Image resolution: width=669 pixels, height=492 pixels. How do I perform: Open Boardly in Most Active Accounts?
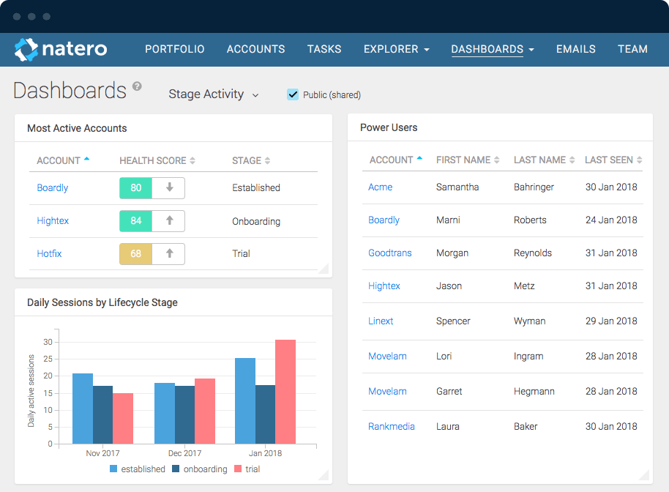(x=53, y=187)
